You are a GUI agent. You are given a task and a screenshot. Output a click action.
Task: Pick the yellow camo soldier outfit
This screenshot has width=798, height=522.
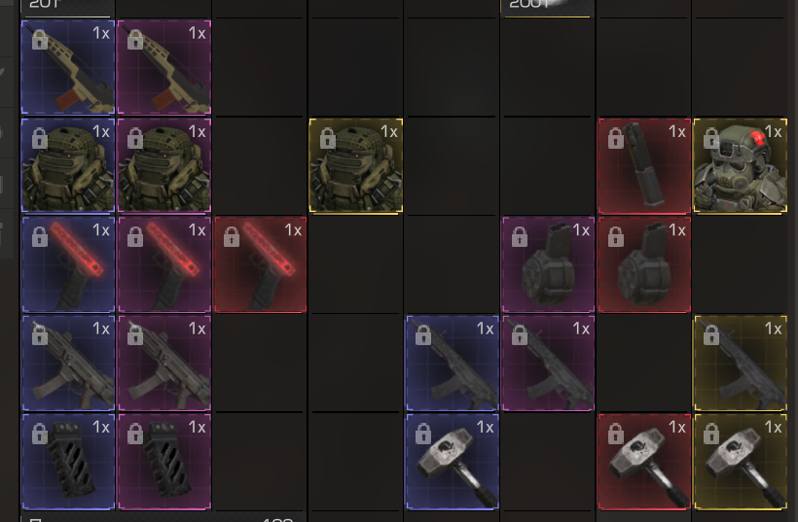[x=356, y=165]
